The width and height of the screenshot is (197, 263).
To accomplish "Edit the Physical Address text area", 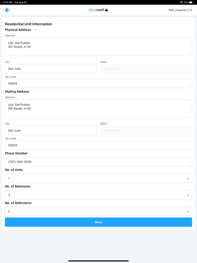I will click(98, 47).
